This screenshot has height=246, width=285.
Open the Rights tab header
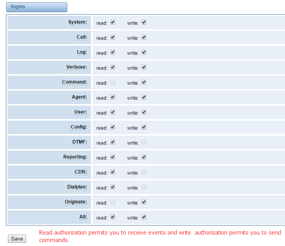pos(37,7)
